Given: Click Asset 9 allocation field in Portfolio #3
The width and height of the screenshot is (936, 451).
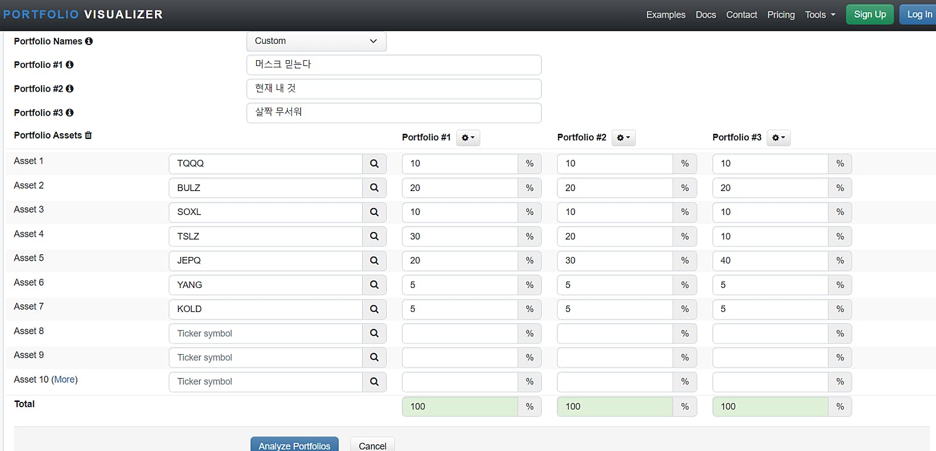Looking at the screenshot, I should tap(770, 358).
